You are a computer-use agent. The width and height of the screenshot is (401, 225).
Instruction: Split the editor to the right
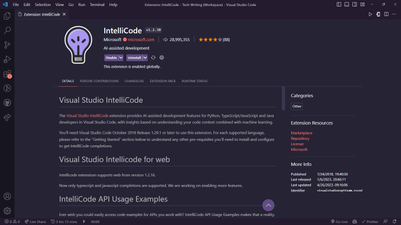point(386,15)
